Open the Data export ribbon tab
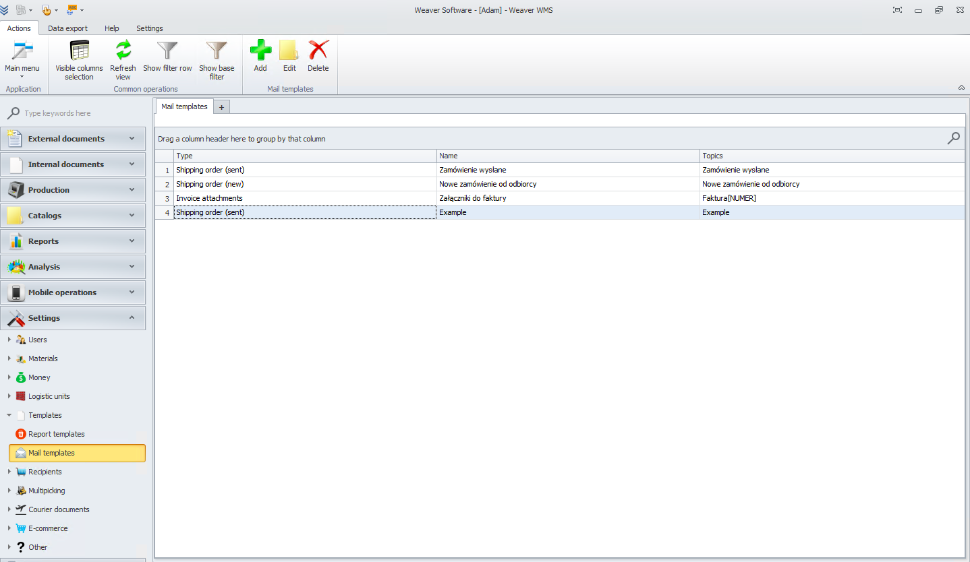This screenshot has height=562, width=970. 67,28
